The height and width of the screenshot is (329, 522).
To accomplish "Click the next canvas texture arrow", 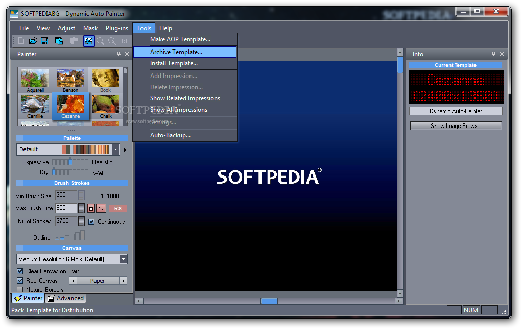I will point(123,281).
